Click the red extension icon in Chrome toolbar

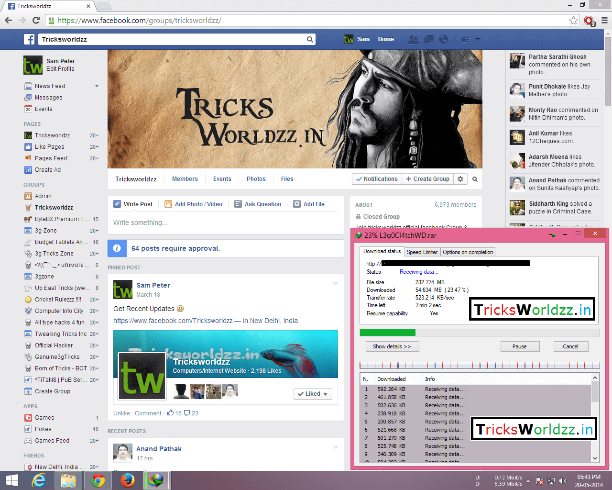pos(589,21)
